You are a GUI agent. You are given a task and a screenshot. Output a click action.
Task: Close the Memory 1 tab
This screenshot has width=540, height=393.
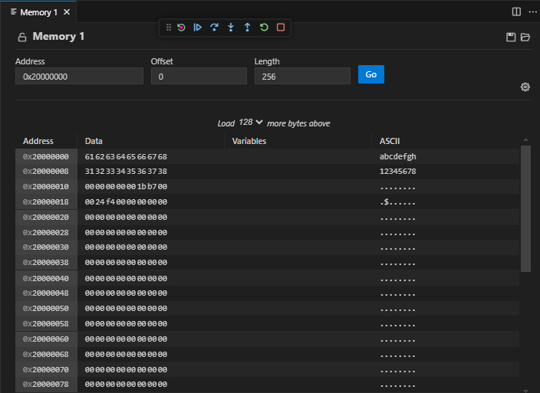[67, 12]
